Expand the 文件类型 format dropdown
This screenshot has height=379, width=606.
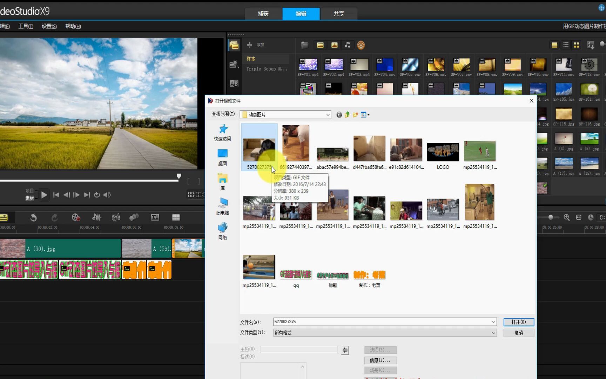point(493,333)
